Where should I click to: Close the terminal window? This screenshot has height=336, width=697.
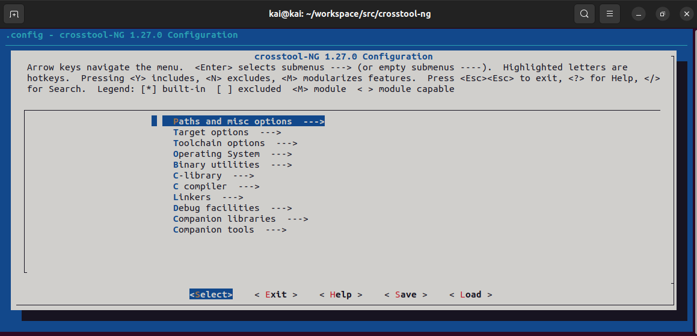(686, 14)
